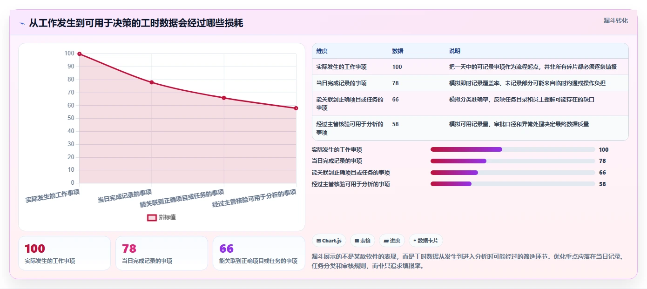Click the chart data point at value 66
The image size is (647, 289).
click(224, 98)
